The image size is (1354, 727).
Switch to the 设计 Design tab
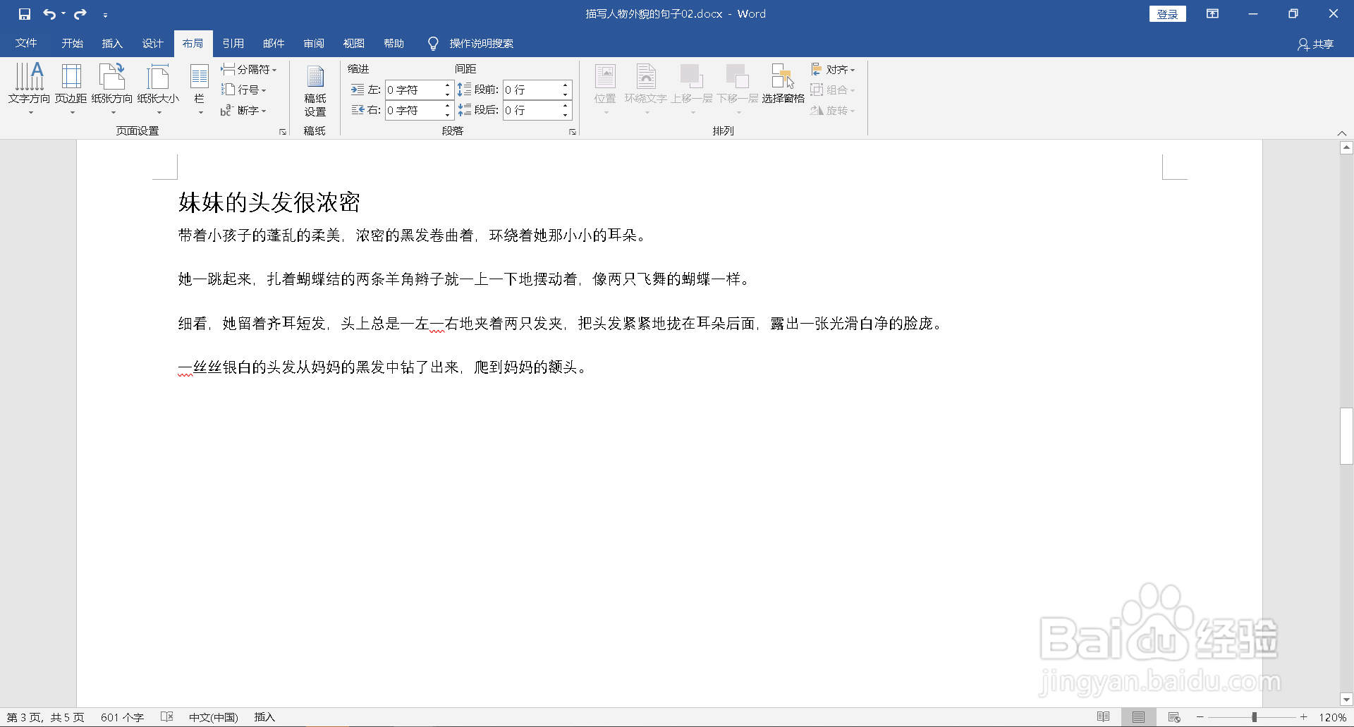click(152, 44)
